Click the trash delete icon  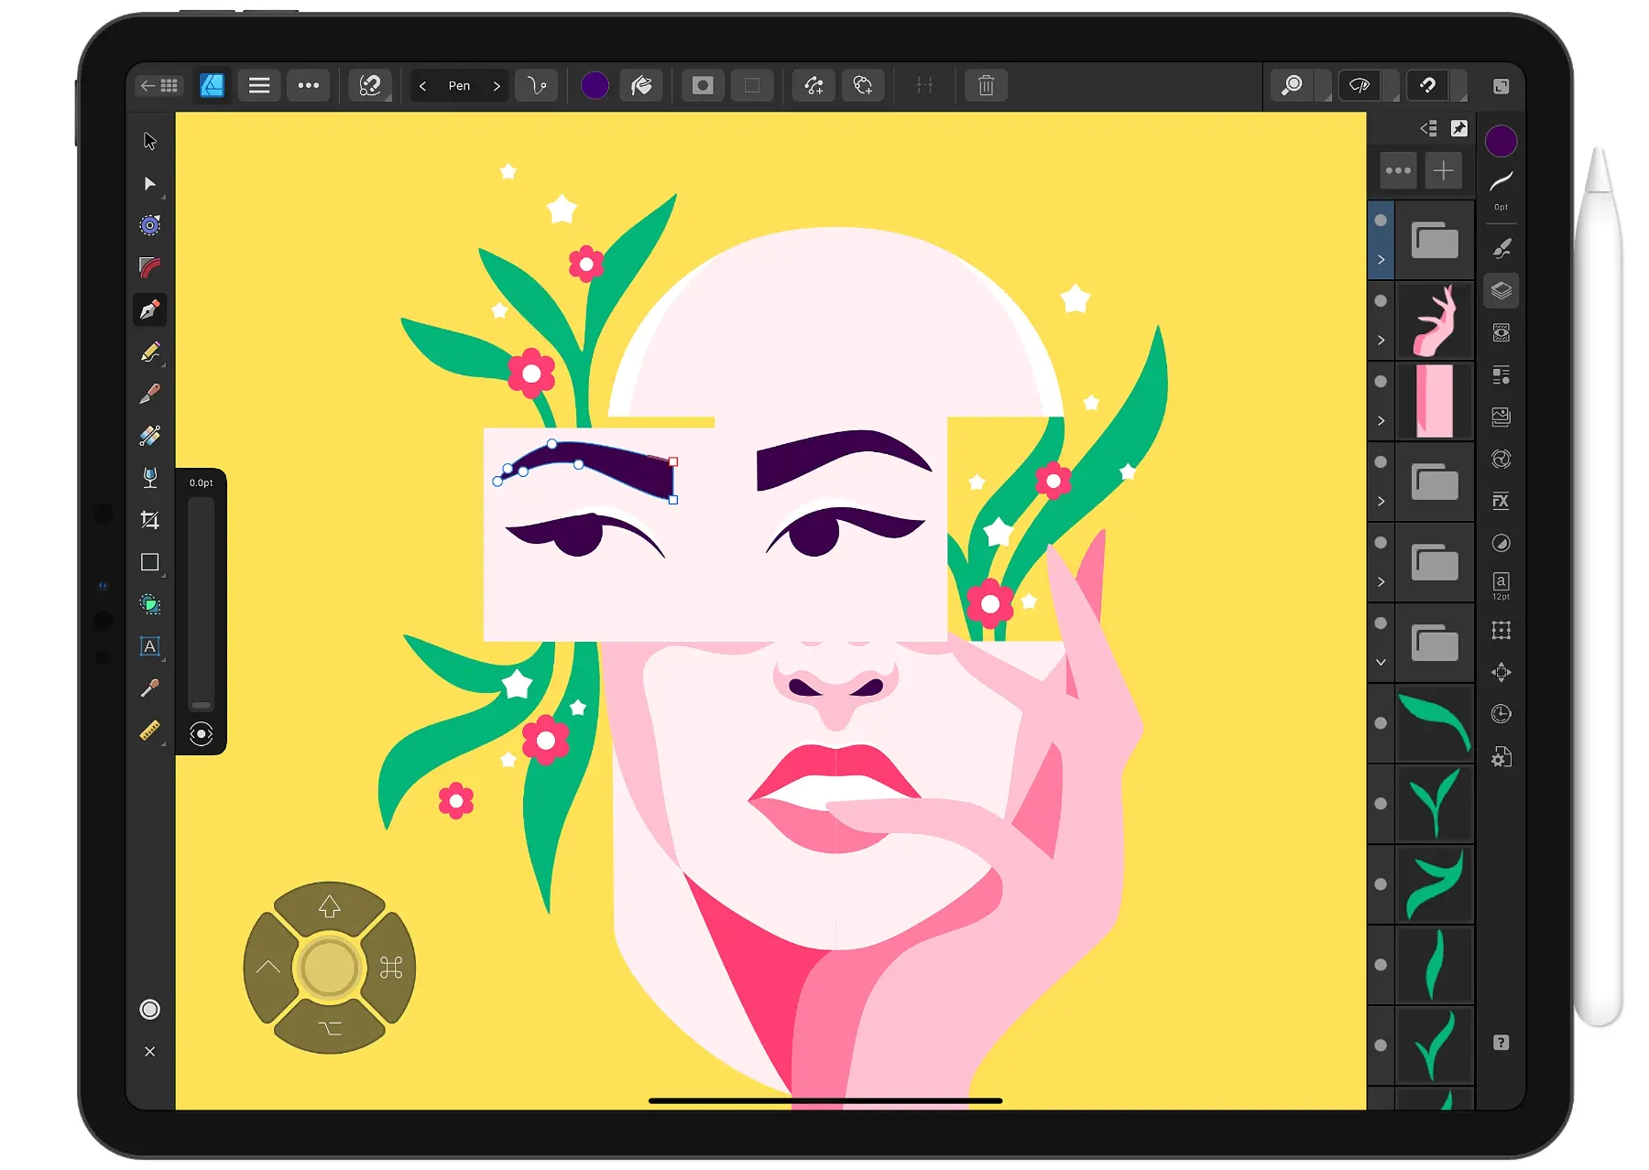986,86
